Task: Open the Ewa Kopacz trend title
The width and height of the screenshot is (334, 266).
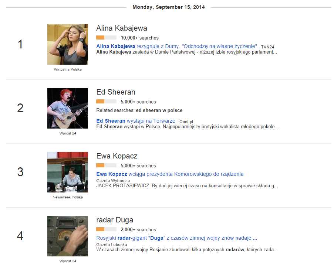Action: click(x=117, y=156)
